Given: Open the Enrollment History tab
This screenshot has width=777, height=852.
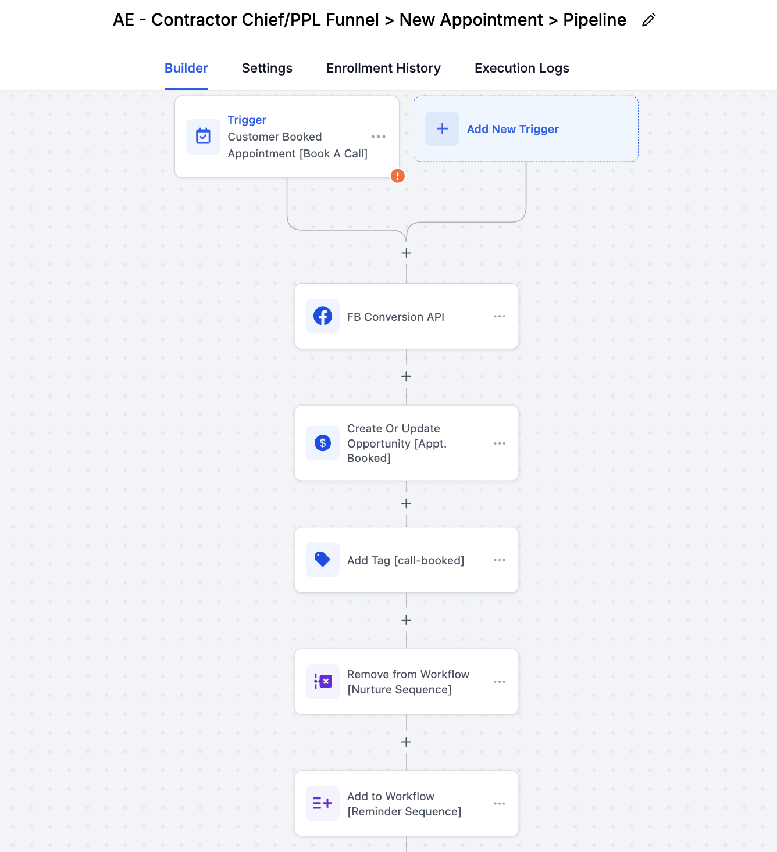Looking at the screenshot, I should 383,68.
